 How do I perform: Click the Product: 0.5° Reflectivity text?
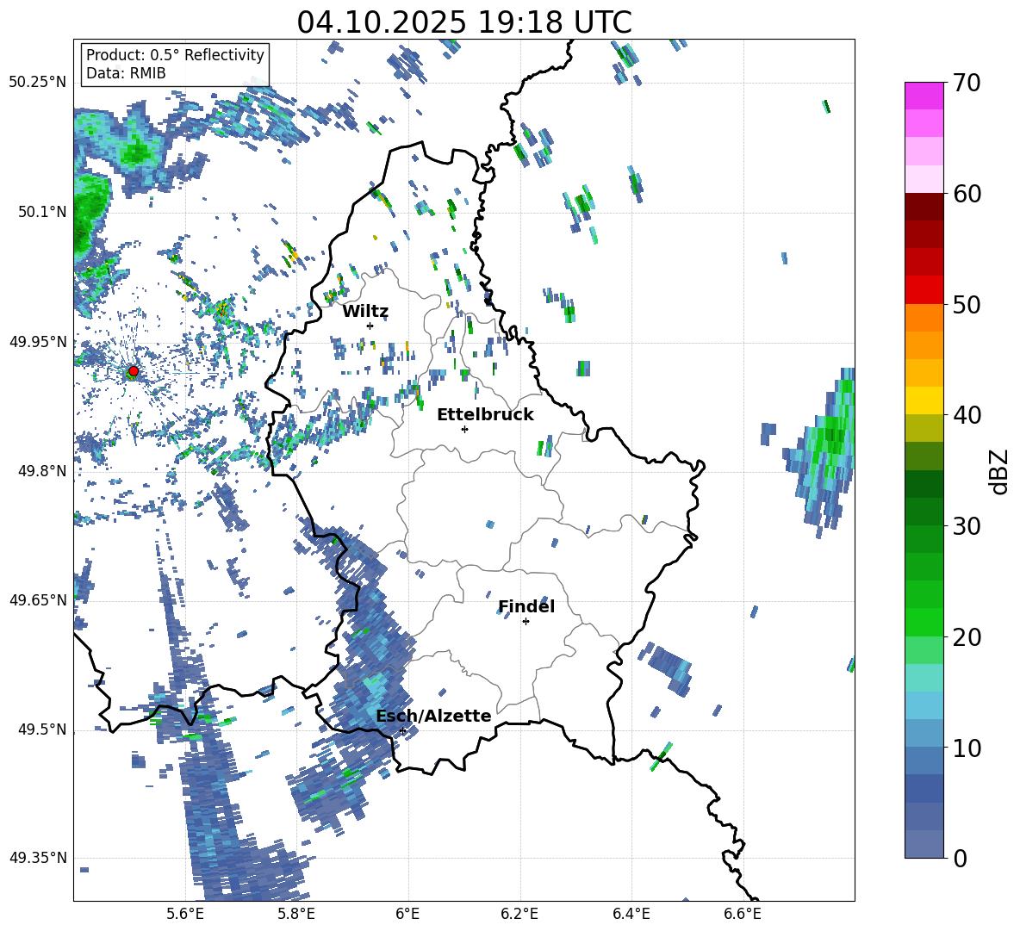(x=175, y=54)
